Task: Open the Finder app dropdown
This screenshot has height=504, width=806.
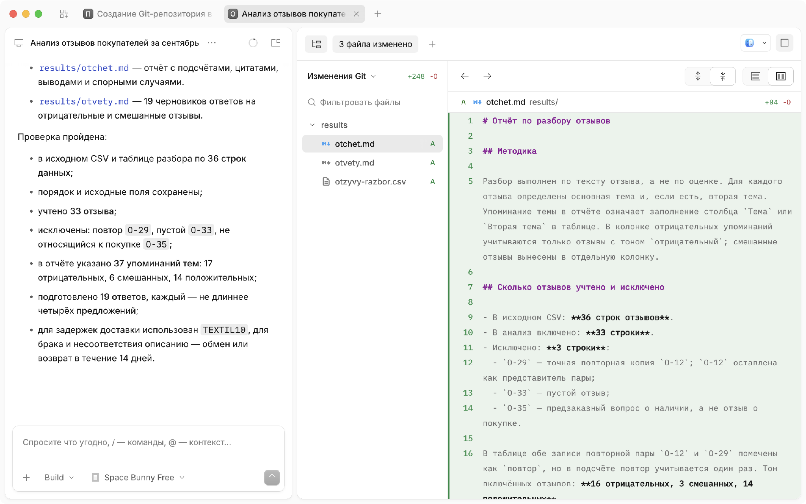Action: click(x=755, y=43)
